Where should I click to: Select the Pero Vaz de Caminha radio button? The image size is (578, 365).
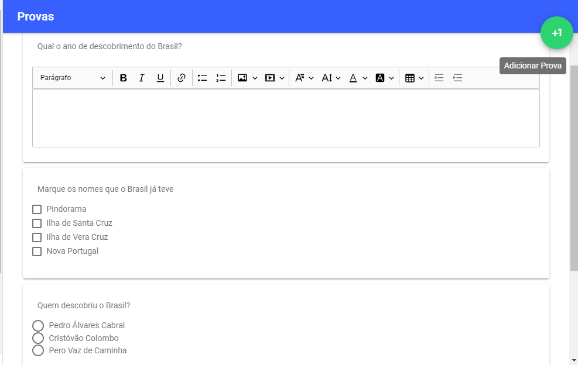pyautogui.click(x=38, y=350)
